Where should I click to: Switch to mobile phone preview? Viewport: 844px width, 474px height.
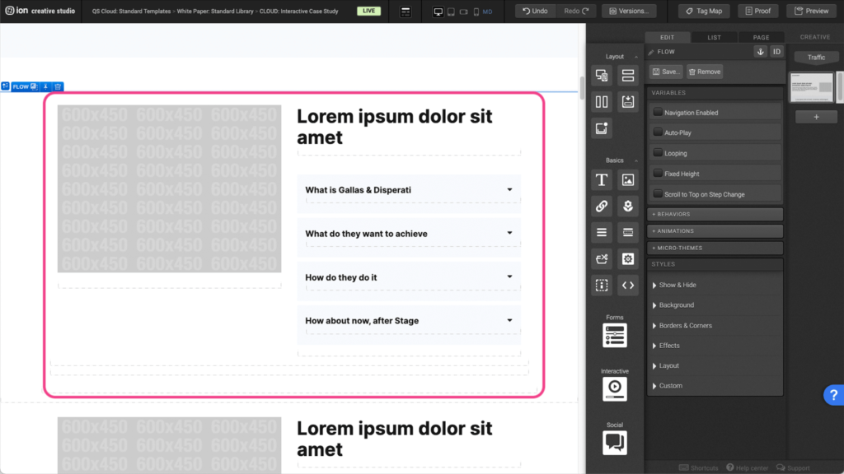coord(476,12)
